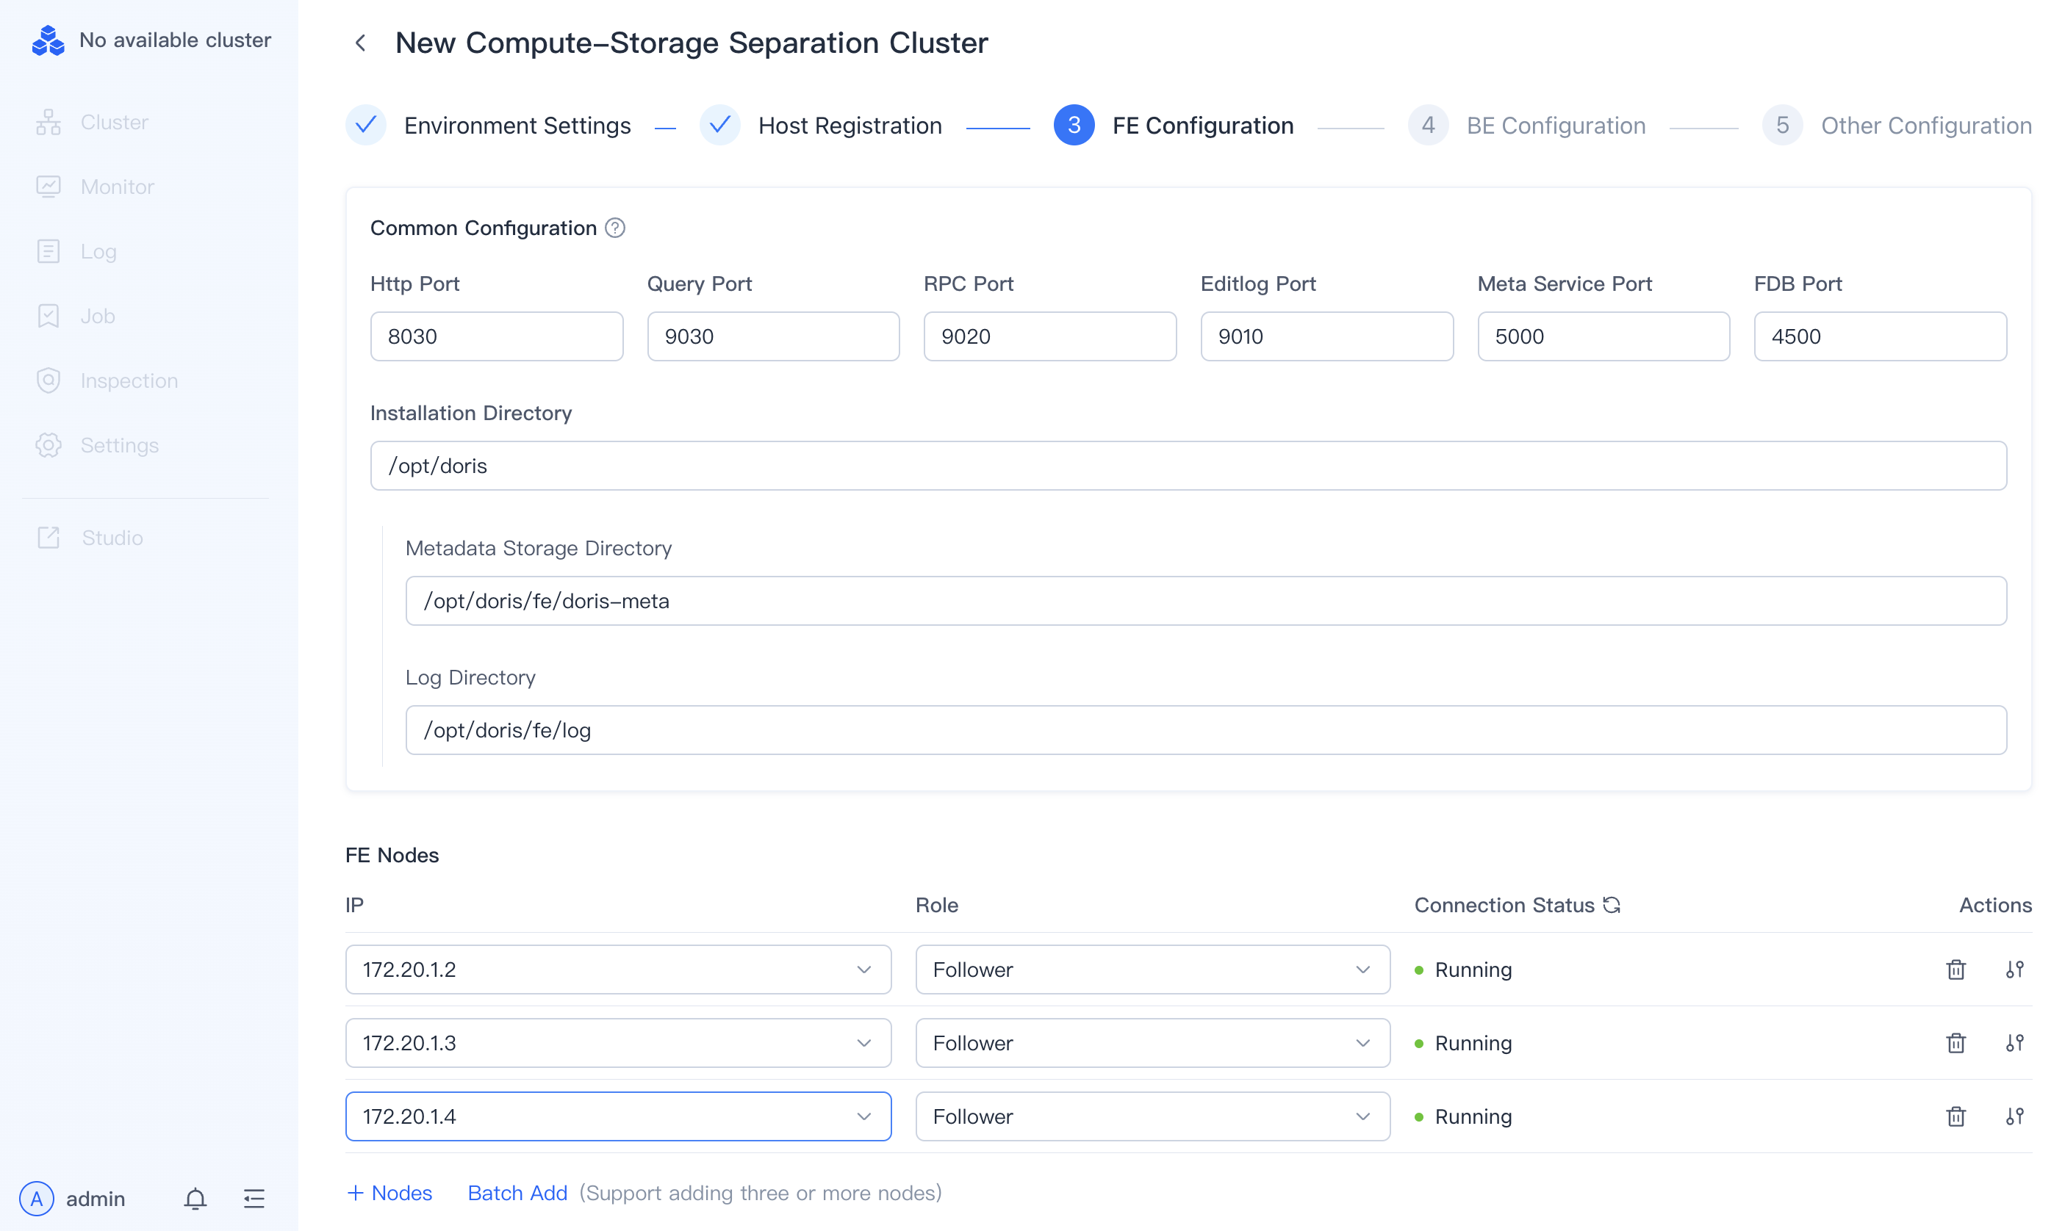This screenshot has width=2065, height=1231.
Task: Delete the 172.20.1.4 FE node
Action: [1956, 1116]
